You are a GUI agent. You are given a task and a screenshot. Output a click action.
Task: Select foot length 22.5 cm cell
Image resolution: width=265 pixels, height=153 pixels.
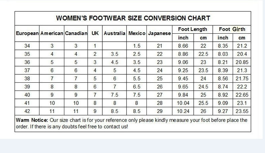coord(203,54)
